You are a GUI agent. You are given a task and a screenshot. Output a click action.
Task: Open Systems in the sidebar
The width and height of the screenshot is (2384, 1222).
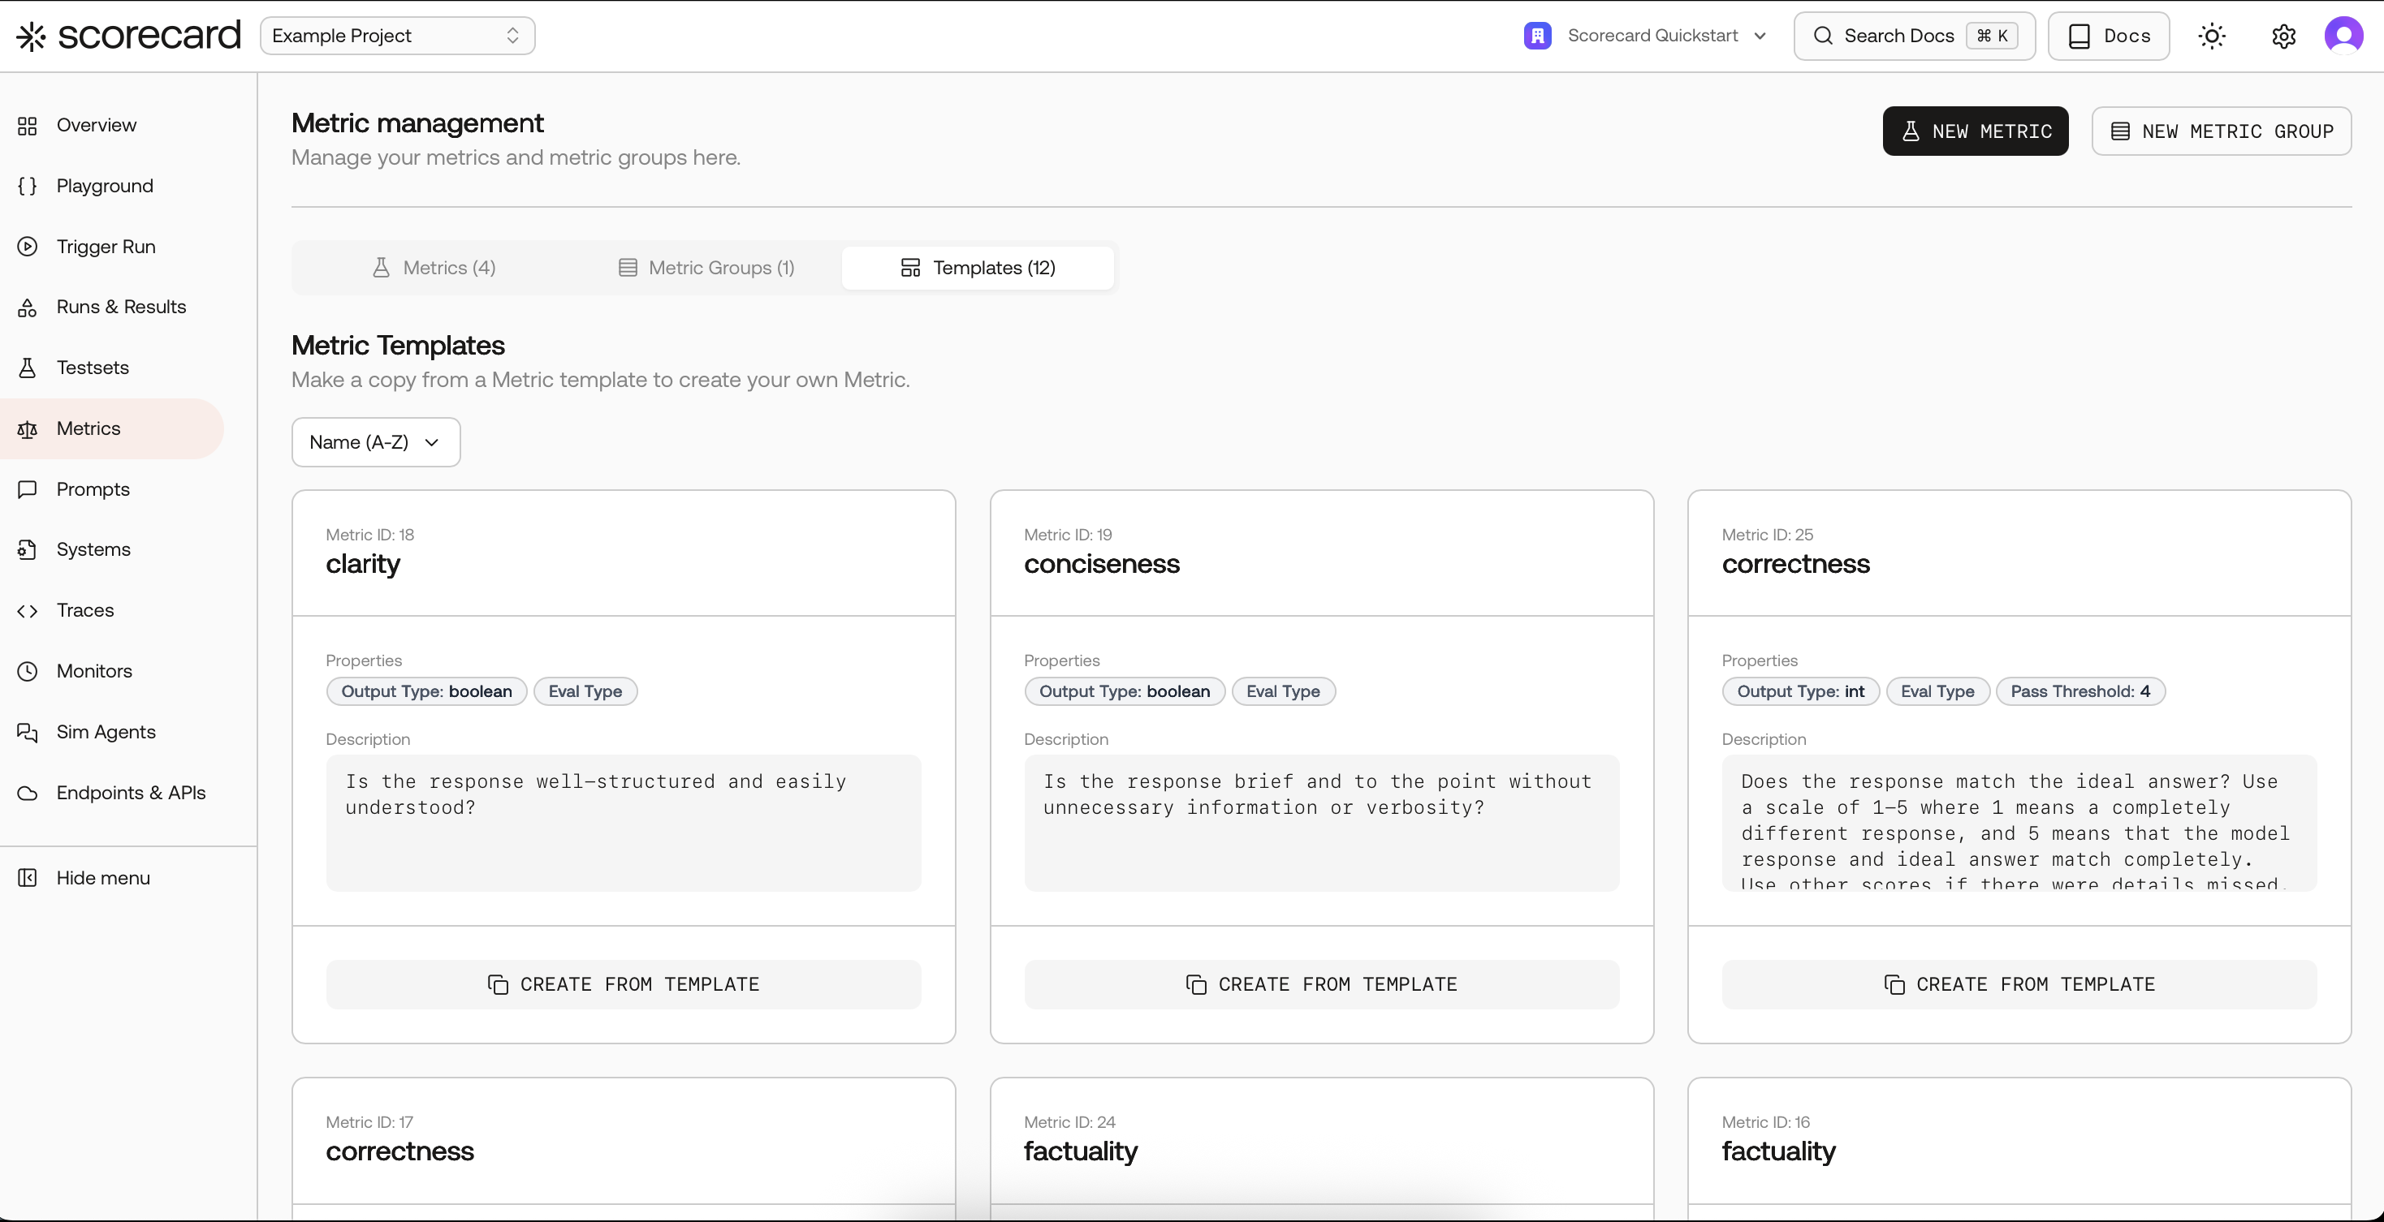tap(113, 549)
